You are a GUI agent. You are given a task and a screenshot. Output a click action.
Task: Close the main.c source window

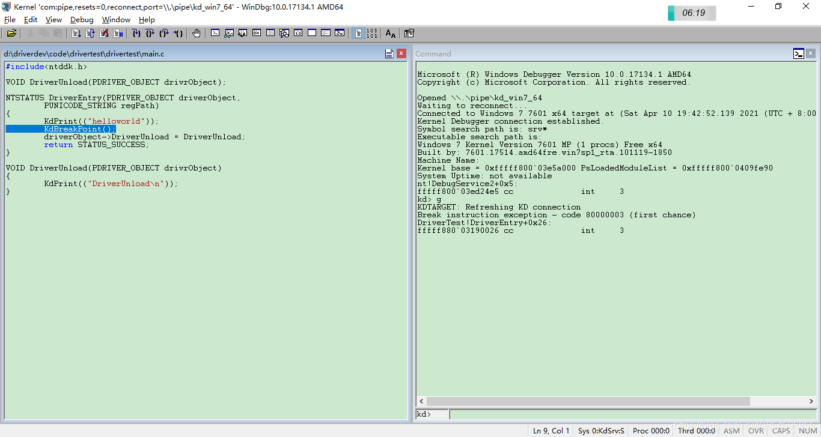tap(401, 53)
